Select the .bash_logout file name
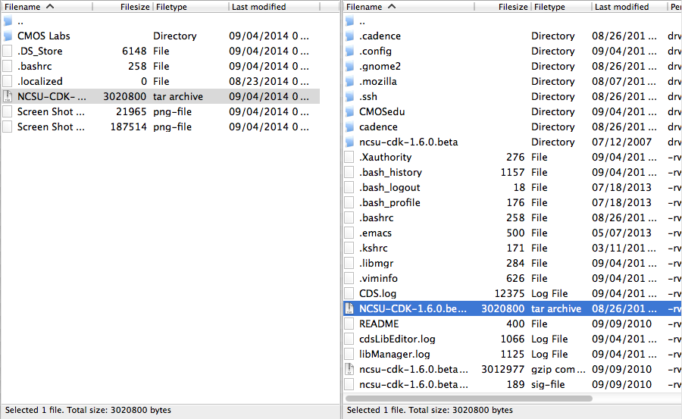 coord(389,188)
